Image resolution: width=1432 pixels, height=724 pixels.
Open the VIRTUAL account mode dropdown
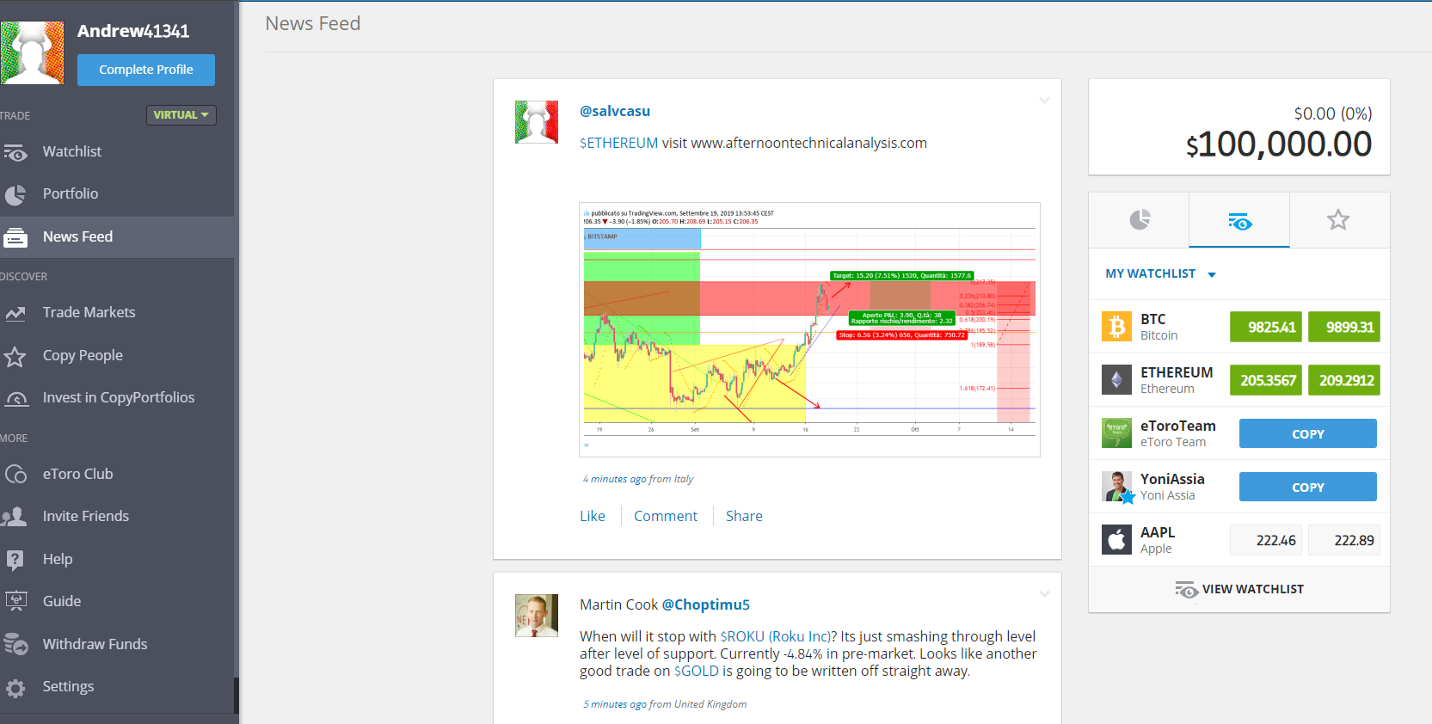click(x=181, y=115)
